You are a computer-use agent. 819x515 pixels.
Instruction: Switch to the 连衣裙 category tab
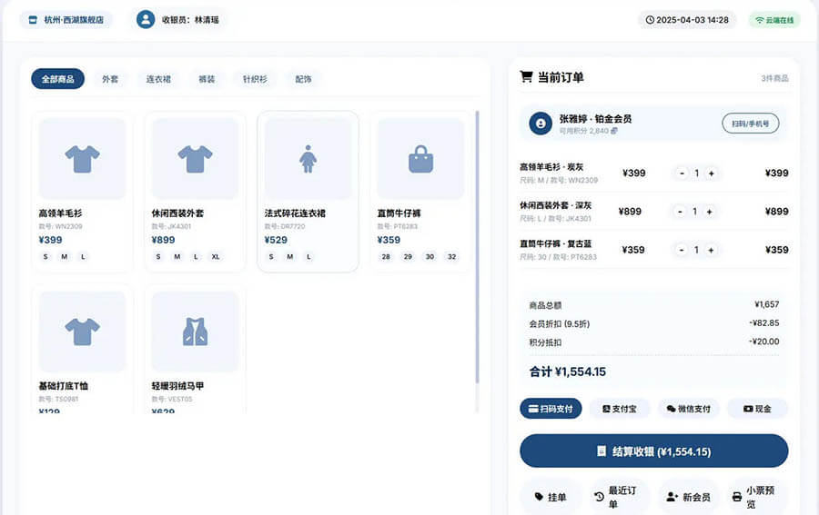tap(158, 79)
